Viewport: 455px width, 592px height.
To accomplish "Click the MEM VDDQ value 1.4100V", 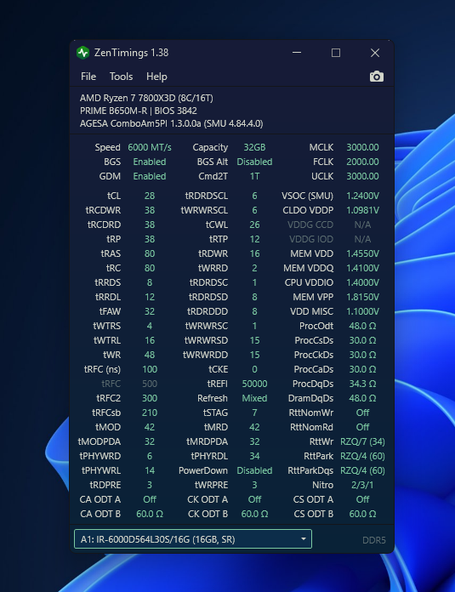I will tap(362, 268).
